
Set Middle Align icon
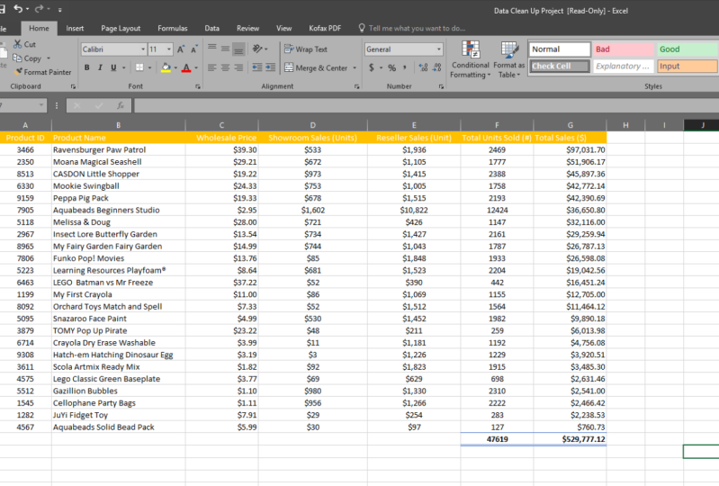[225, 48]
